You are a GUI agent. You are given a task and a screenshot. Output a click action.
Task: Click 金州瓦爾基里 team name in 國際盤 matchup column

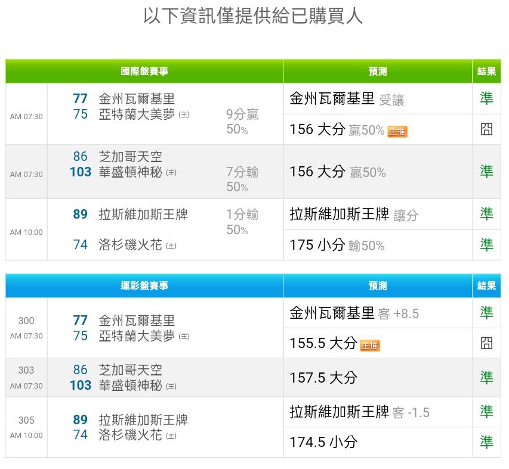[137, 99]
